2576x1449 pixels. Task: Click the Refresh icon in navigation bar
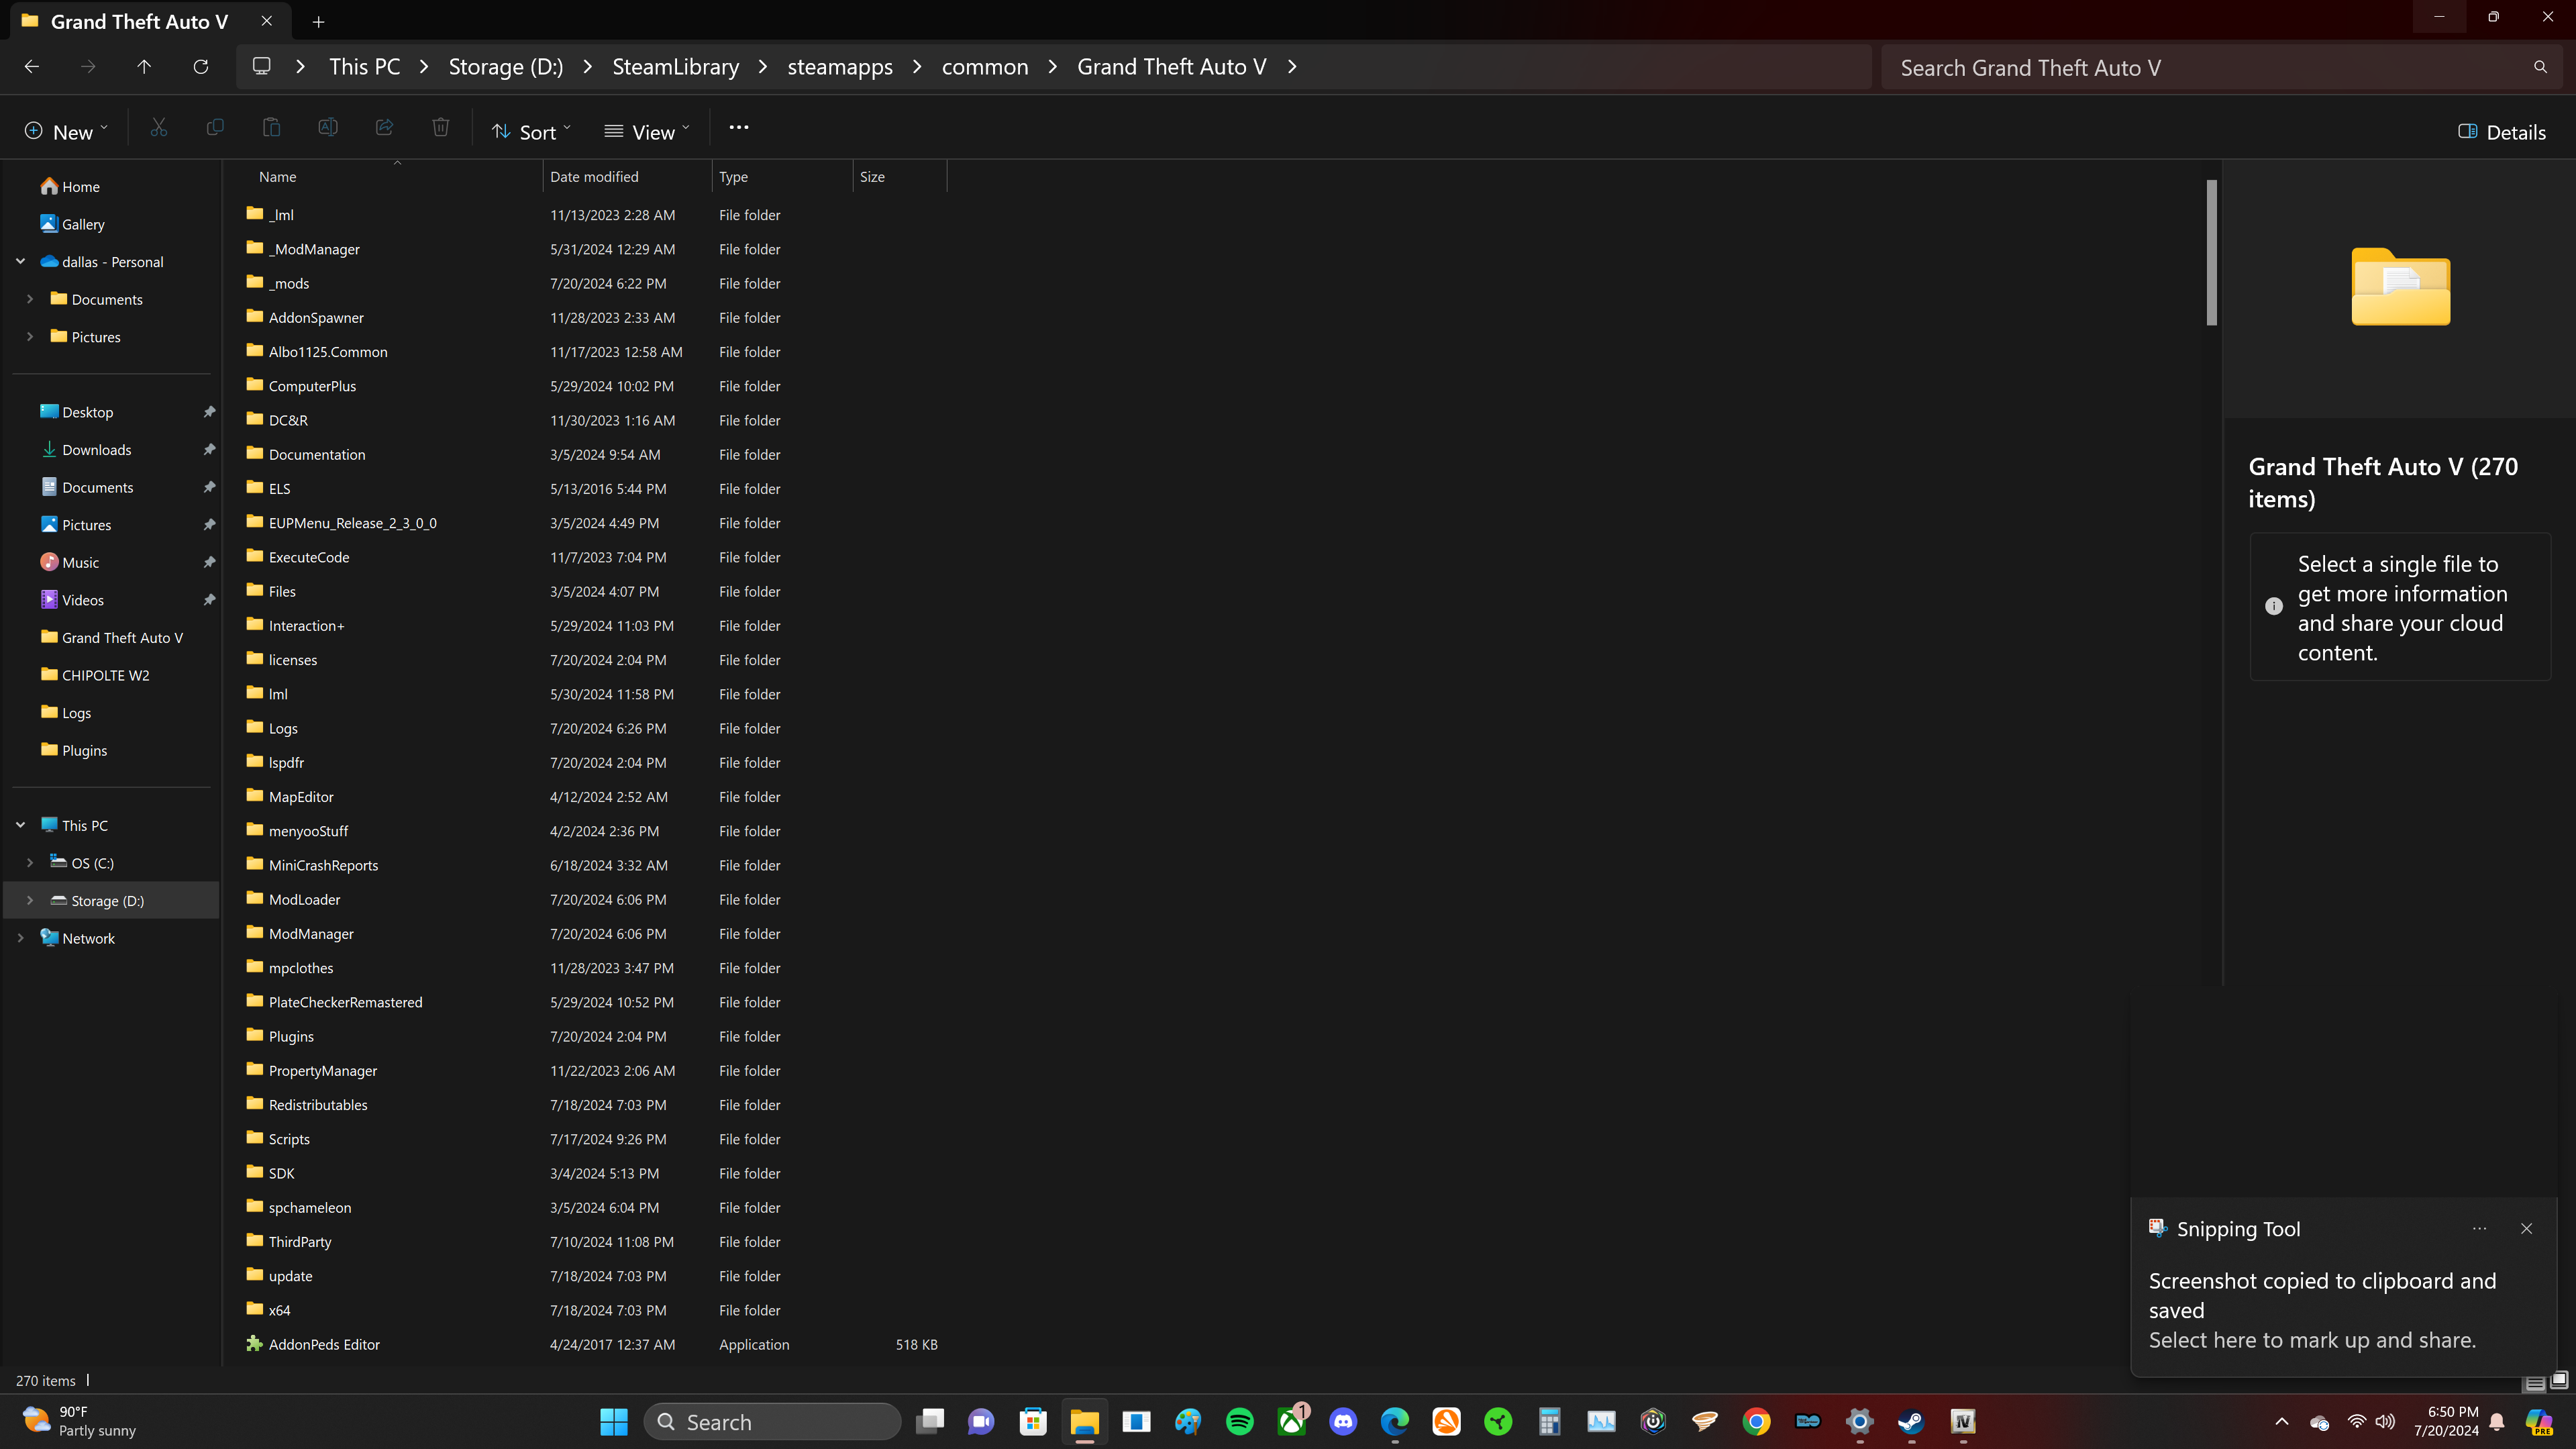pyautogui.click(x=200, y=67)
